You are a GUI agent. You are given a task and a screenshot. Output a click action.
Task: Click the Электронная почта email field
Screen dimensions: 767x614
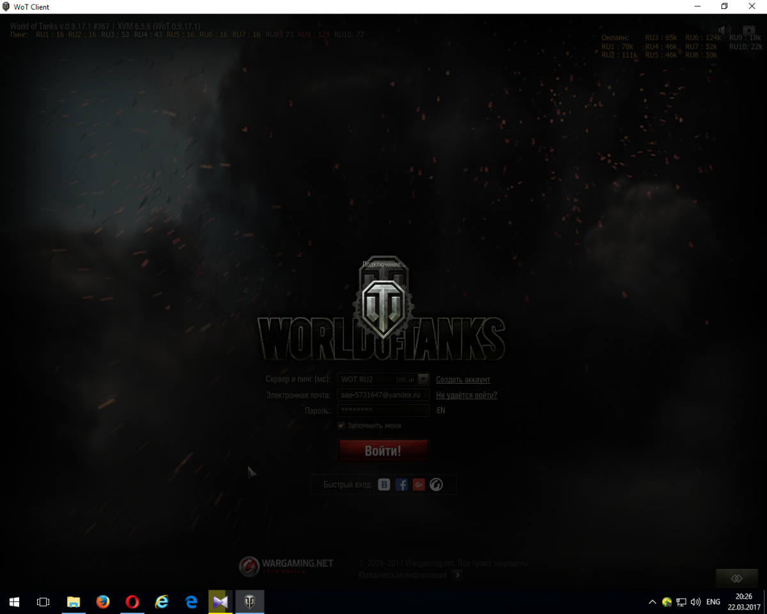383,395
